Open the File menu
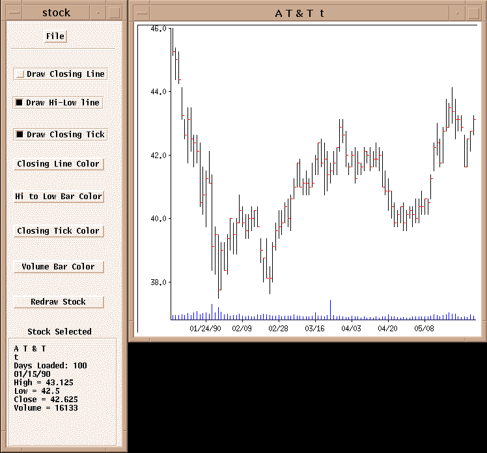The width and height of the screenshot is (487, 453). pyautogui.click(x=55, y=36)
